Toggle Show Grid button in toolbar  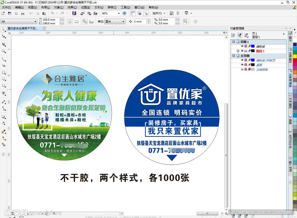pos(140,13)
